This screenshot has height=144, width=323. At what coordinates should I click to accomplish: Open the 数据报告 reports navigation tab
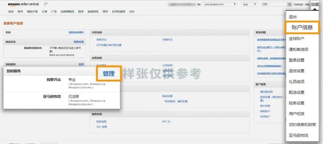[x=93, y=12]
